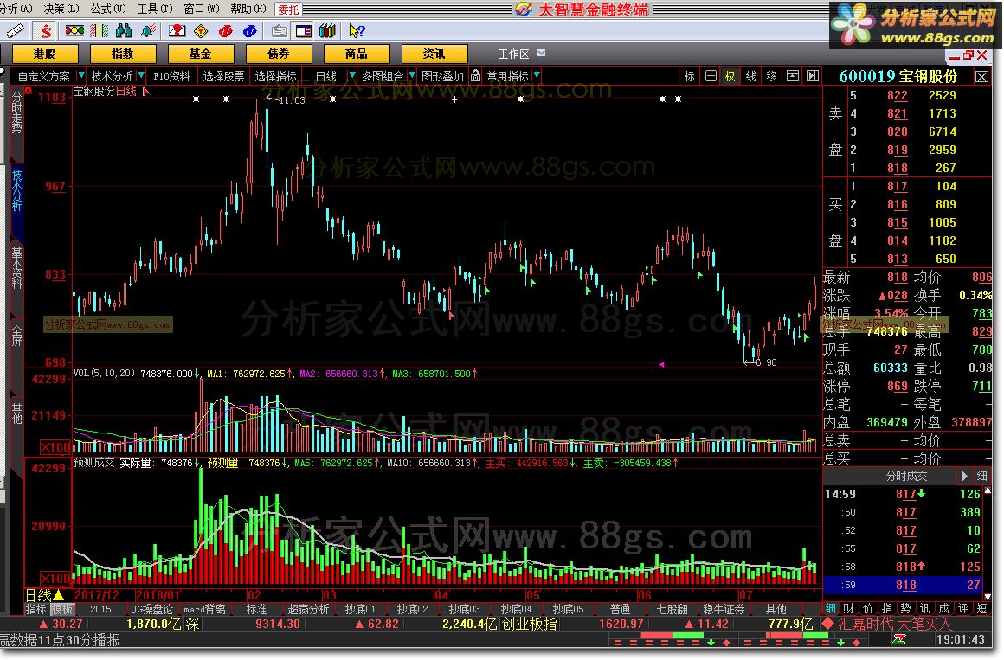1004x660 pixels.
Task: Click the red dollar sign icon
Action: [x=46, y=30]
